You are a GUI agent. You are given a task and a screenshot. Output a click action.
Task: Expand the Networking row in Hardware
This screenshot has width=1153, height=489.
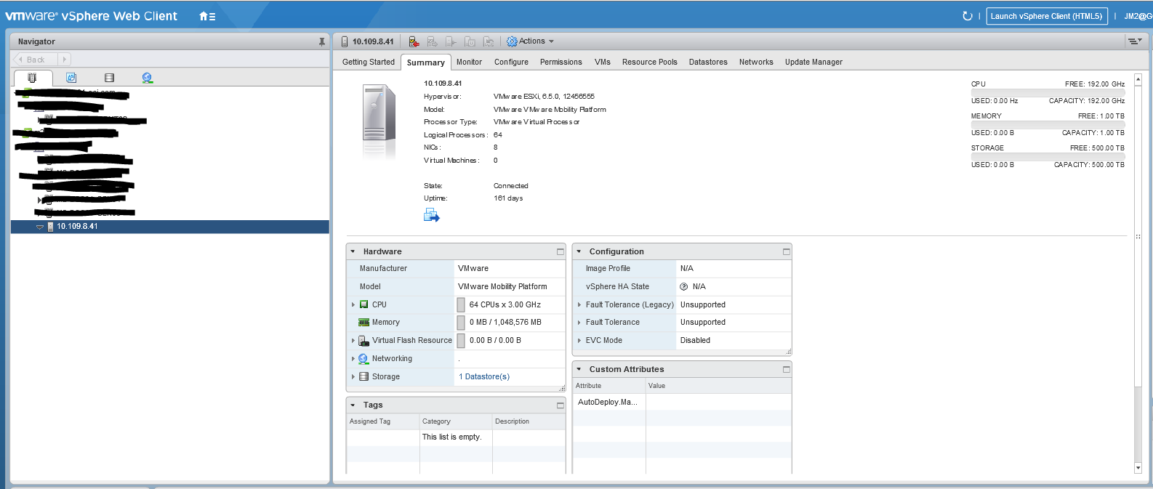353,358
